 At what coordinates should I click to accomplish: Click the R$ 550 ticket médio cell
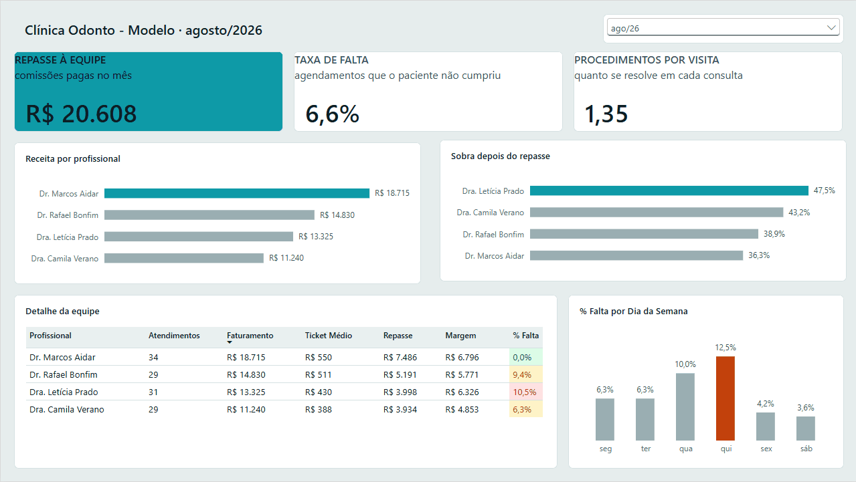point(319,358)
